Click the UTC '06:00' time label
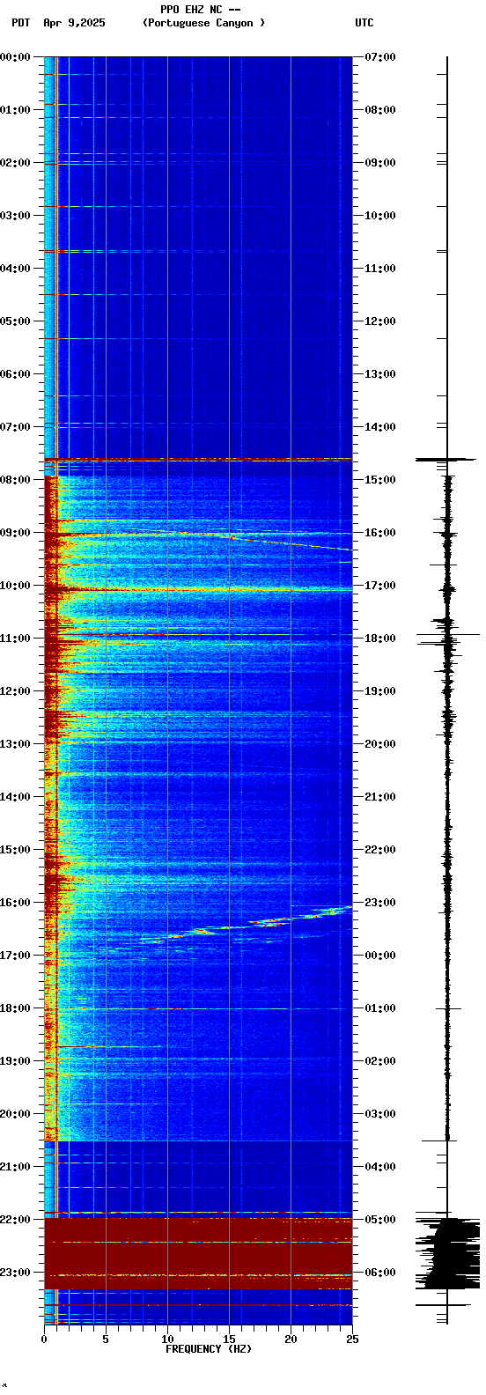Screen dimensions: 486x1395 point(379,1273)
